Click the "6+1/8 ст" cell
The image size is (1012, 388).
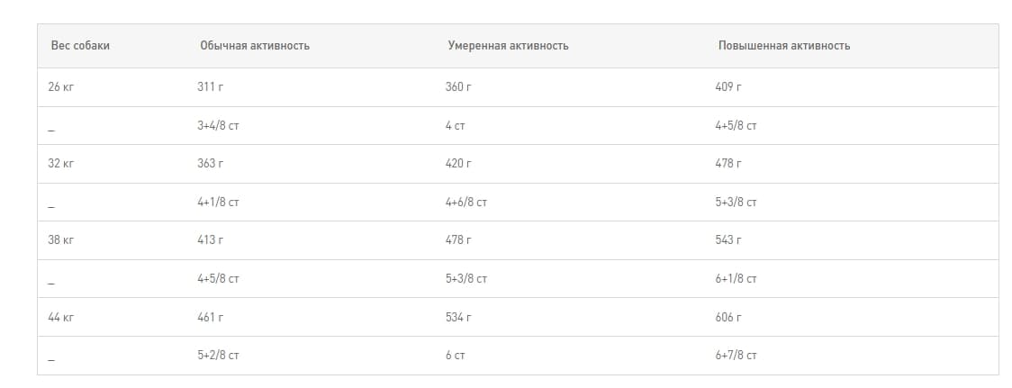(x=736, y=279)
